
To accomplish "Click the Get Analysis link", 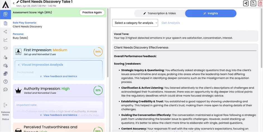I will coord(171,23).
